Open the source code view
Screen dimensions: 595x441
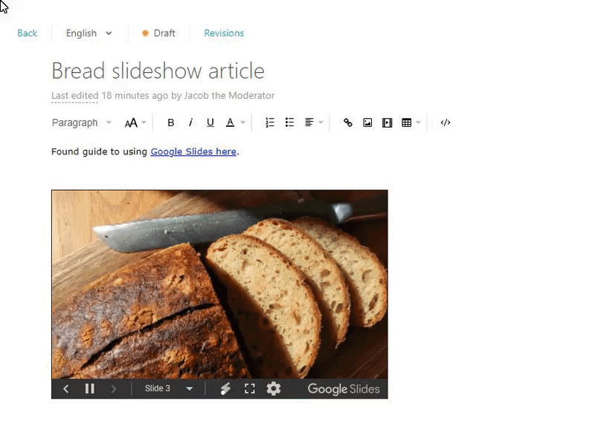point(446,122)
